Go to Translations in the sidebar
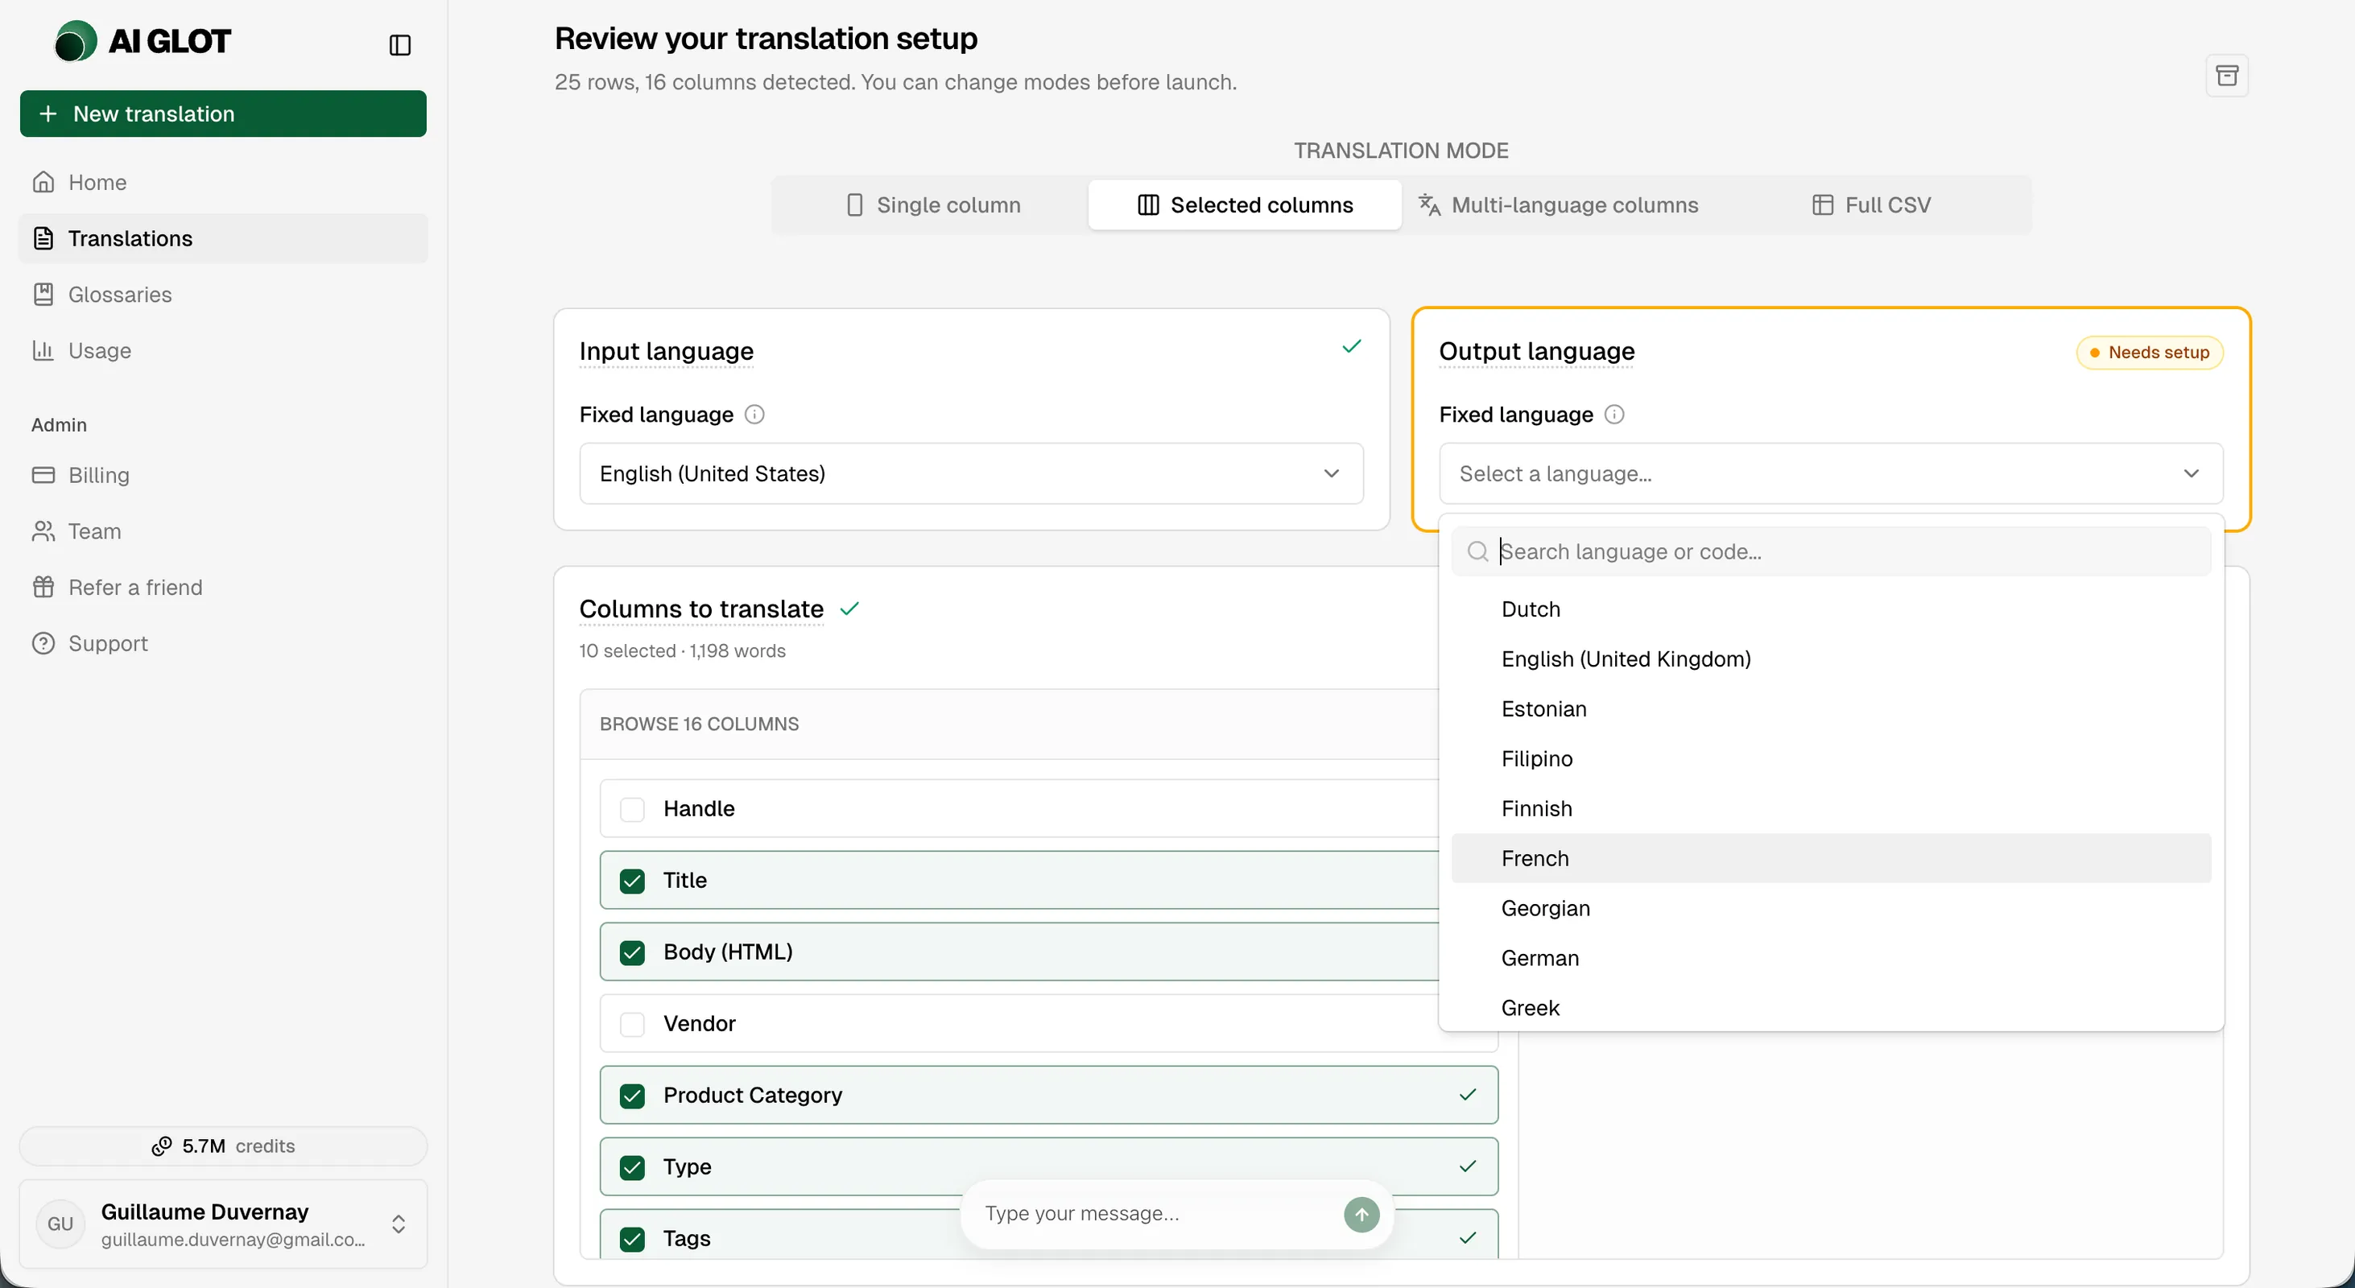This screenshot has width=2355, height=1288. (x=223, y=237)
